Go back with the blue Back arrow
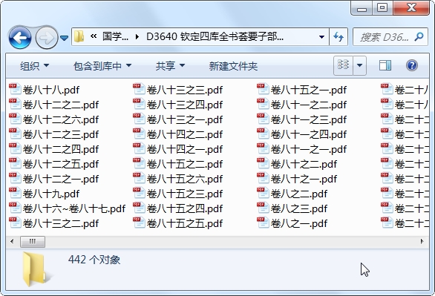Viewport: 435px width, 296px height. 20,37
